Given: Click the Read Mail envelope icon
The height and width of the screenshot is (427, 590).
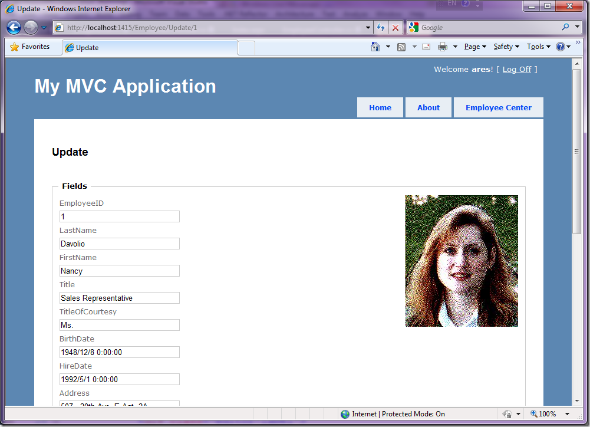Looking at the screenshot, I should pyautogui.click(x=426, y=47).
